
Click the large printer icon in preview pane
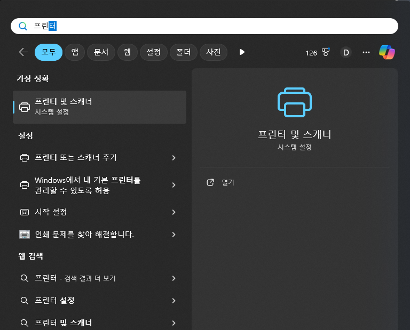coord(295,102)
